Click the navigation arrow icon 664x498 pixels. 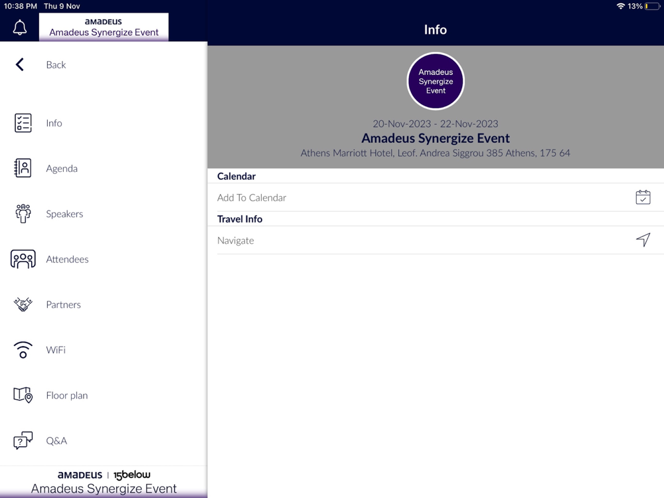point(643,240)
